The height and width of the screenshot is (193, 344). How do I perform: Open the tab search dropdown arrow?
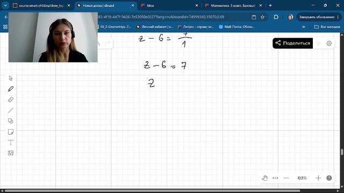pyautogui.click(x=5, y=5)
